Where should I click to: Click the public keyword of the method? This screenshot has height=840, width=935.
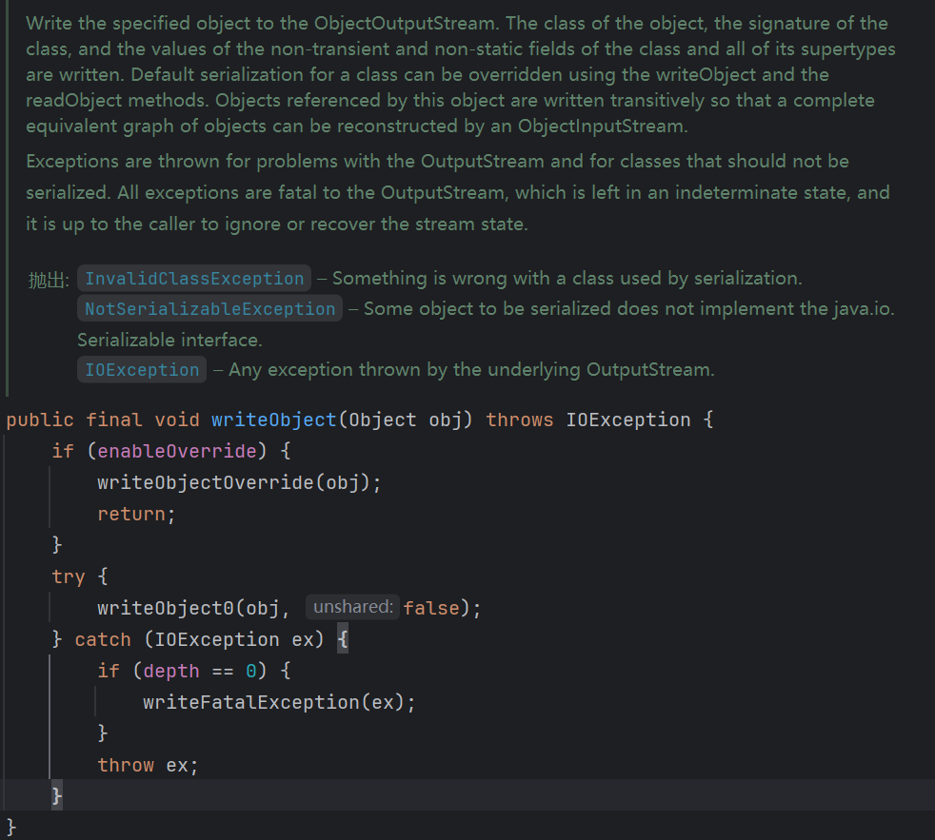coord(40,420)
